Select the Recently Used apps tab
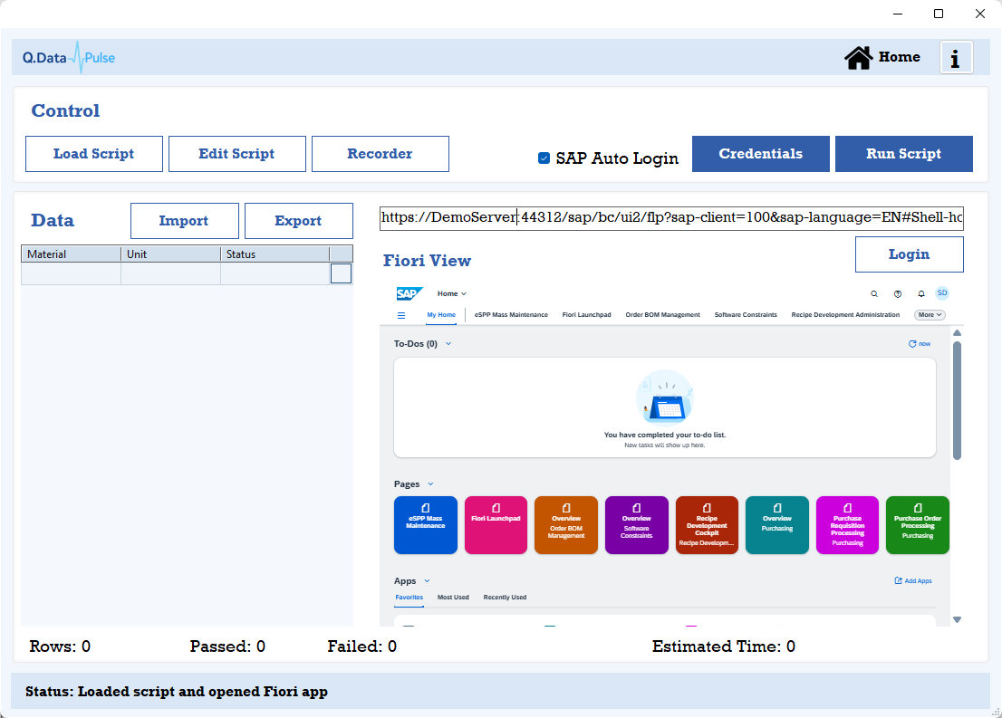The width and height of the screenshot is (1002, 718). click(x=505, y=598)
